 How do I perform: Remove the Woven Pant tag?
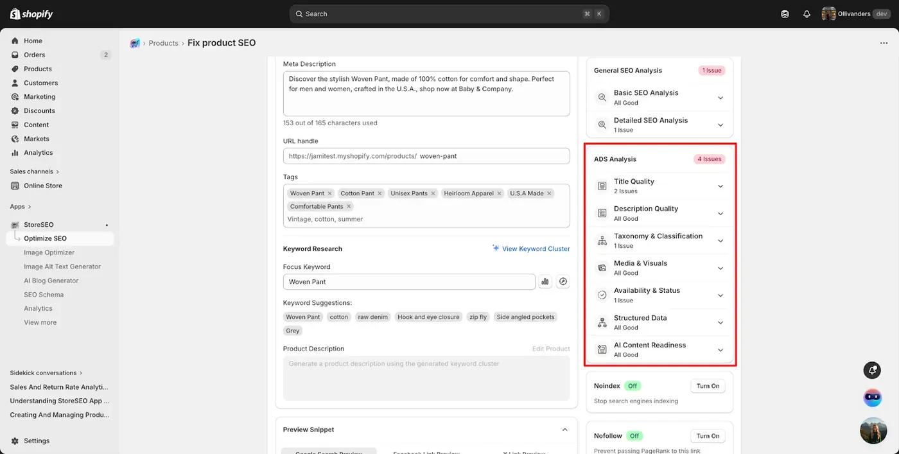point(329,193)
